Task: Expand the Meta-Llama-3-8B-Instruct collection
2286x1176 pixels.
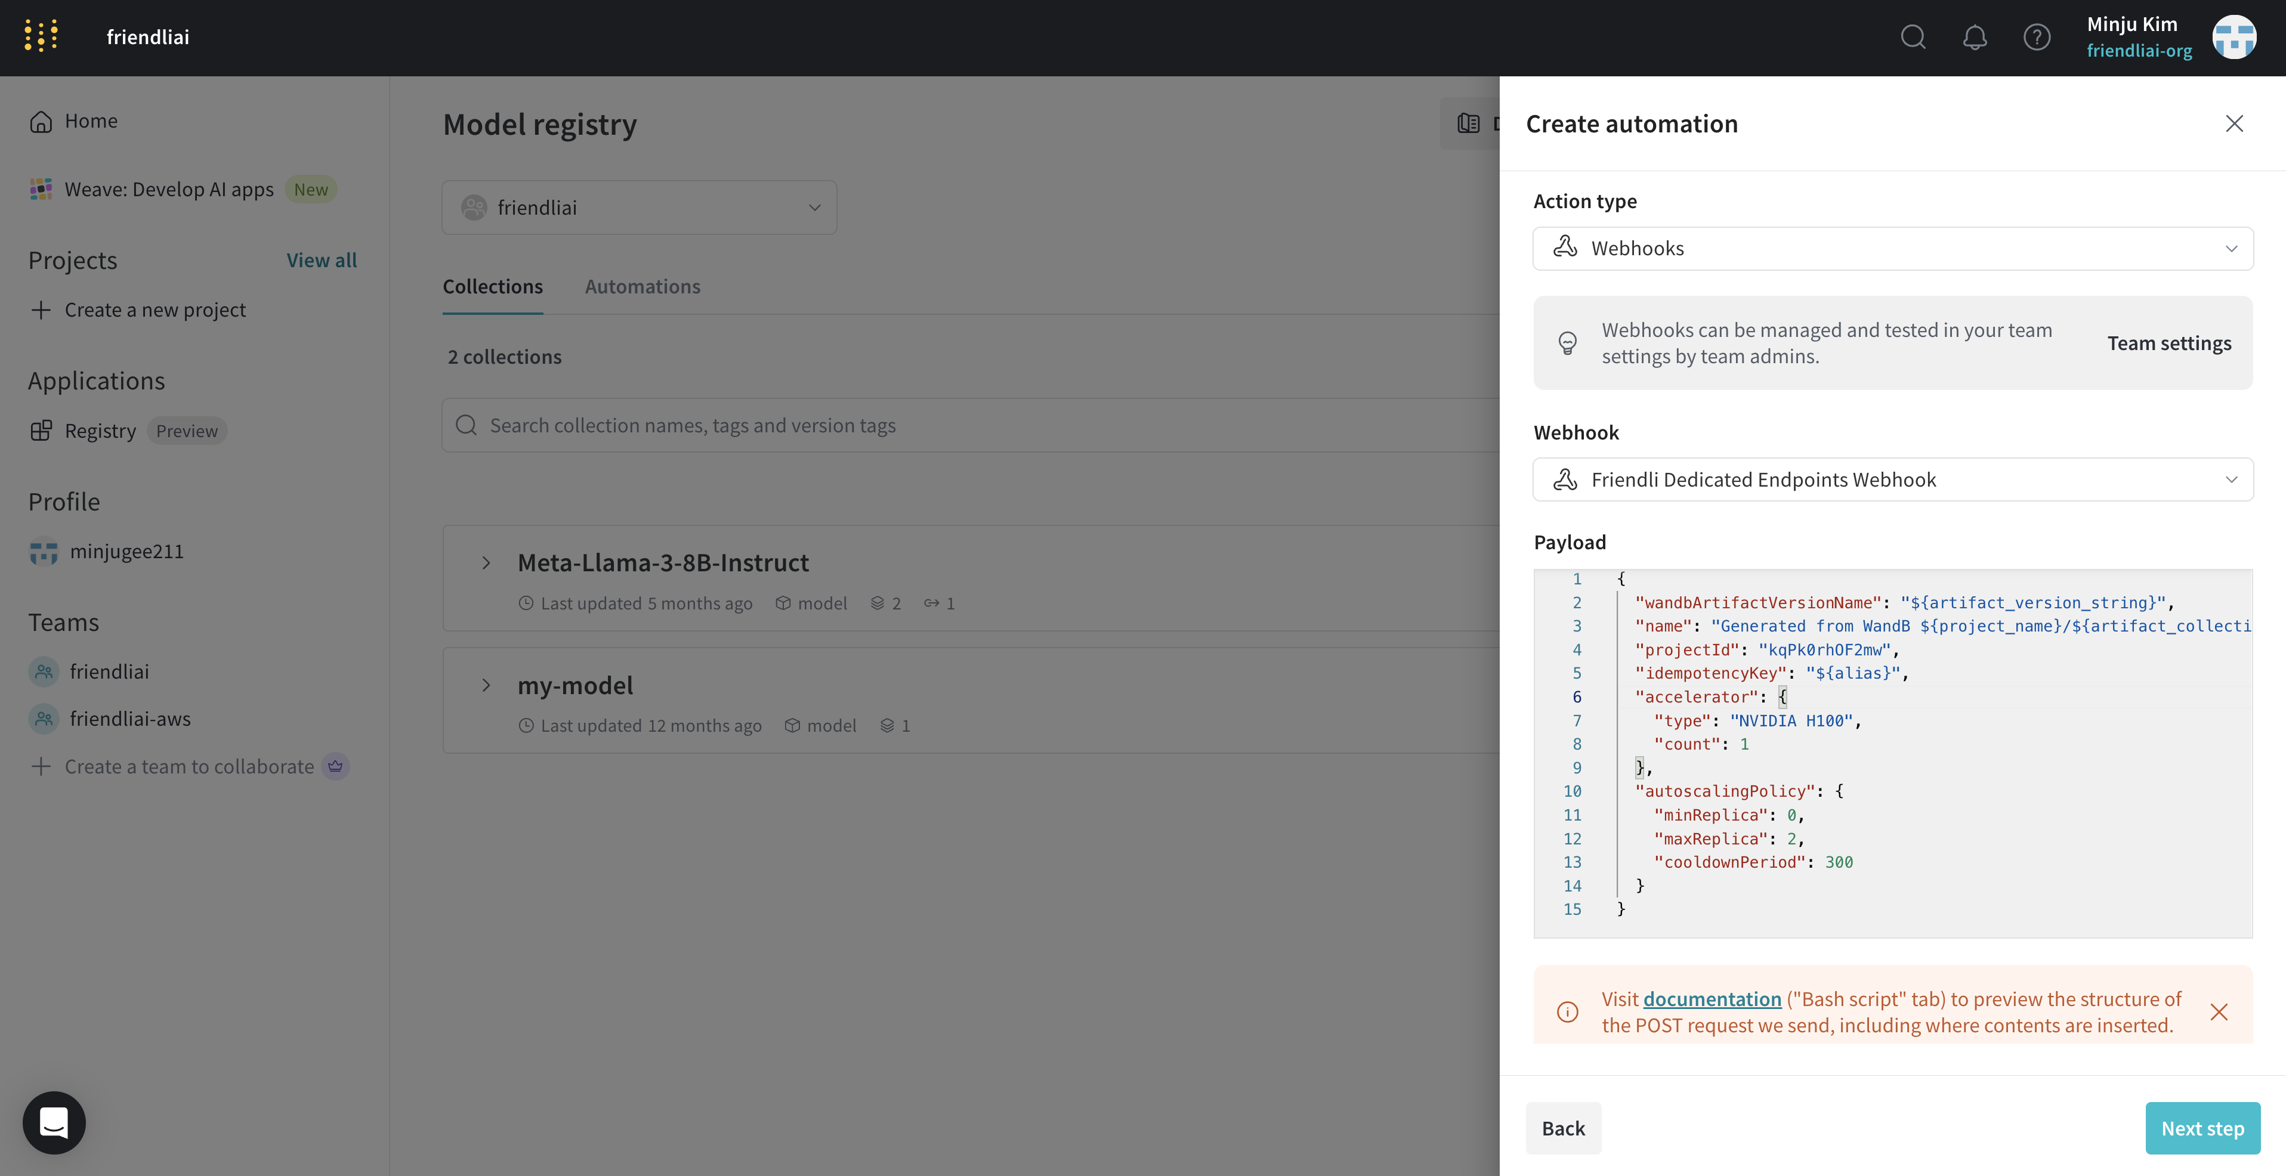Action: [x=486, y=562]
